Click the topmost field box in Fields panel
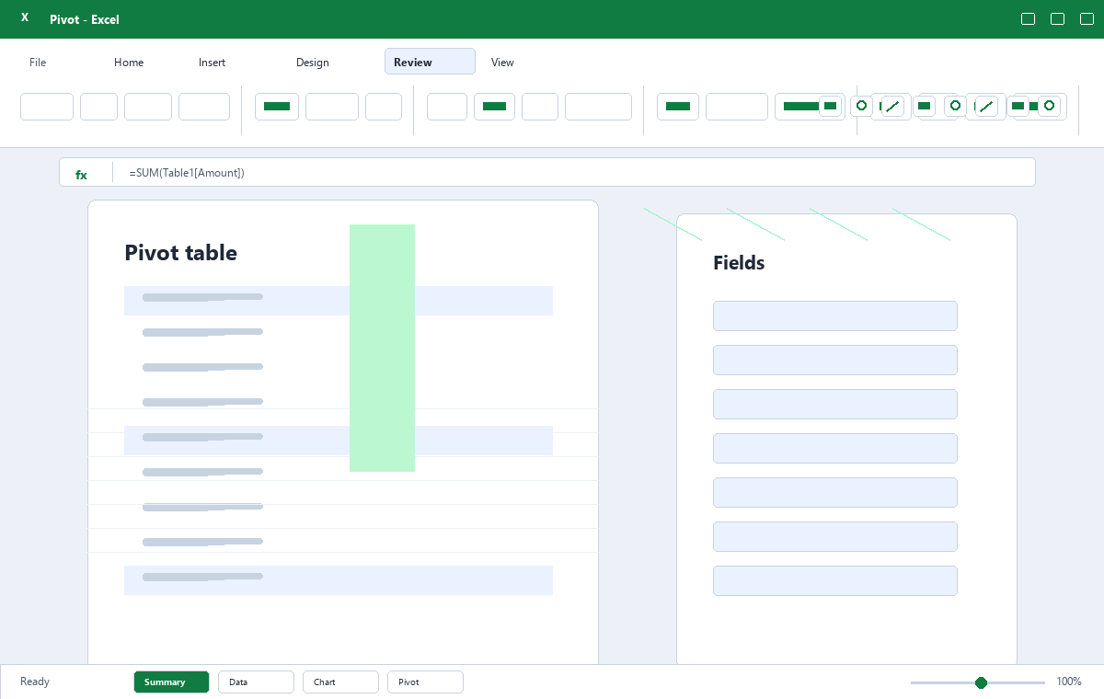 click(835, 315)
